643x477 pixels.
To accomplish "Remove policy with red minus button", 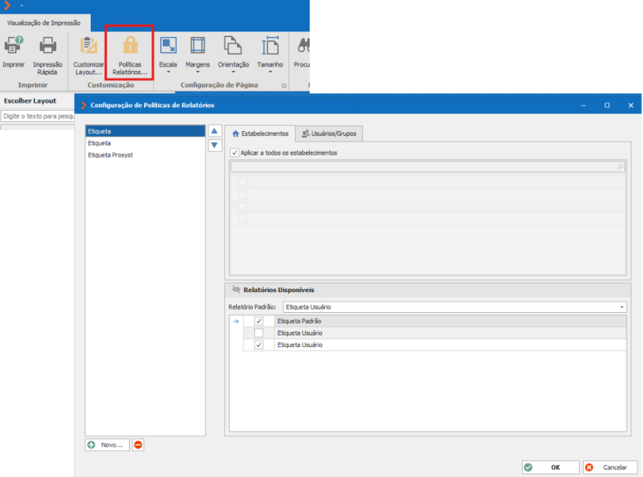I will [138, 445].
